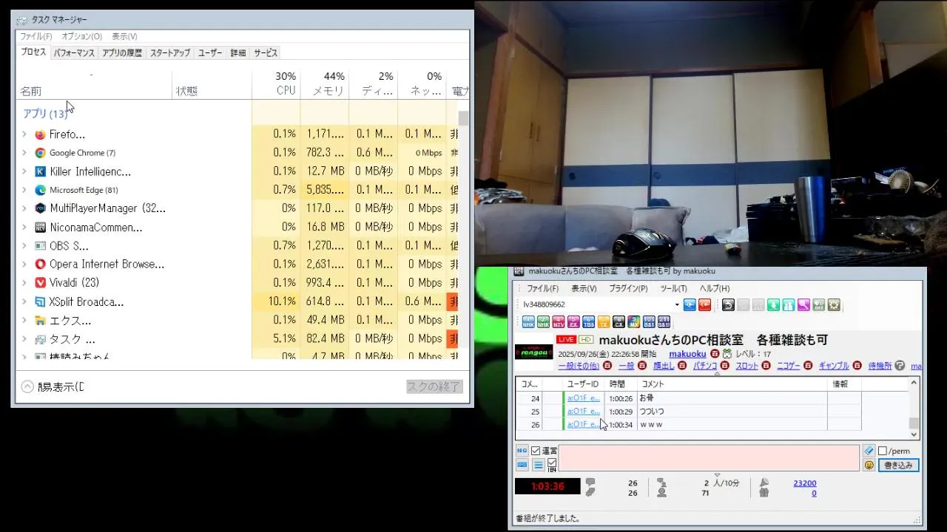Toggle the /perm checkbox
Screen dimensions: 947x532
point(882,451)
